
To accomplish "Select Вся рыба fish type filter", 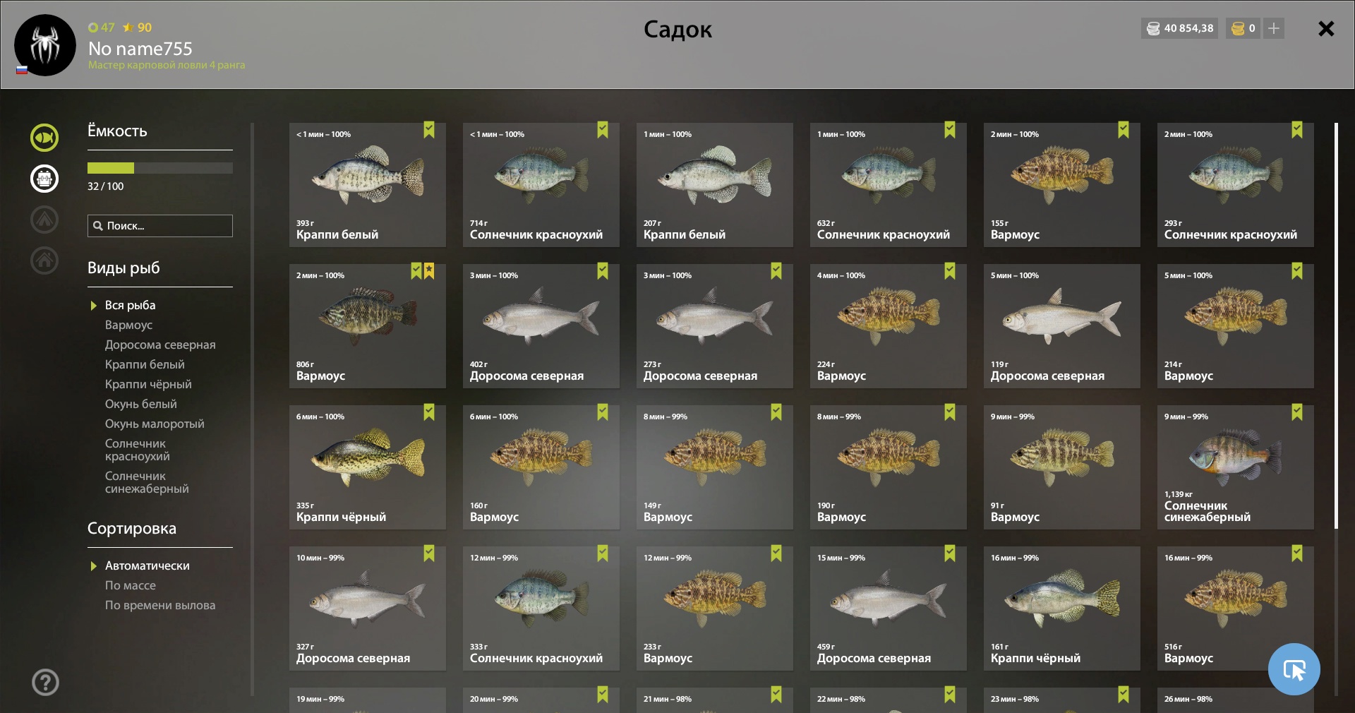I will pyautogui.click(x=130, y=305).
